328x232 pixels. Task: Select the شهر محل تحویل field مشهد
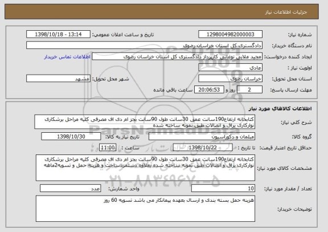coord(58,79)
